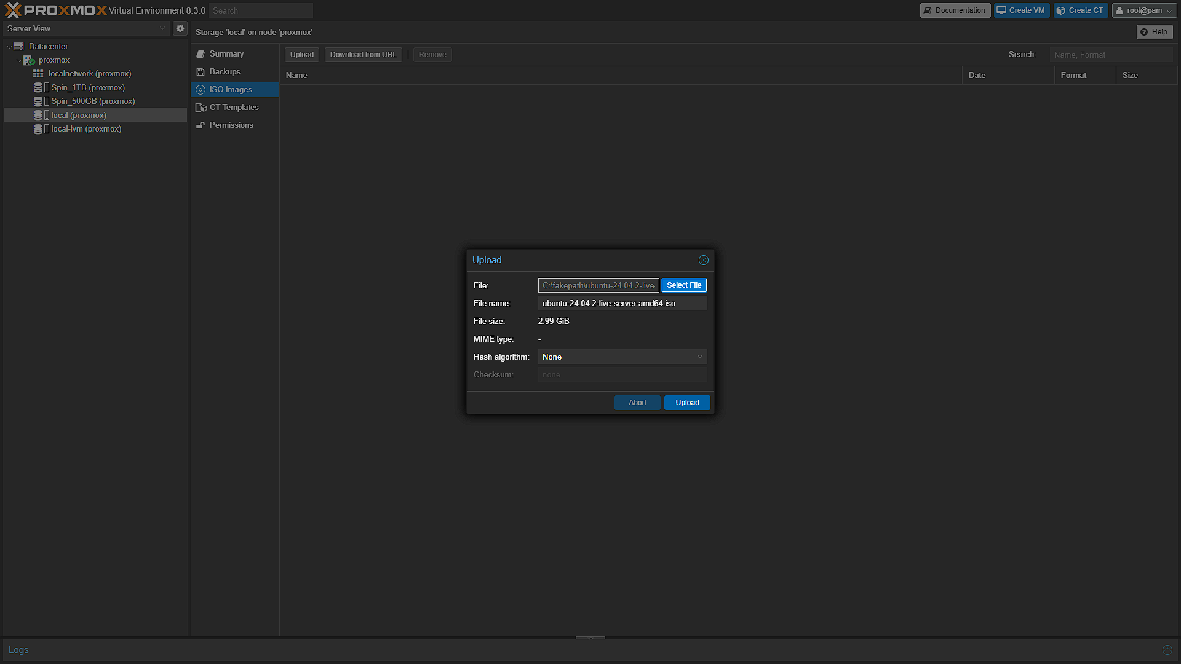Click the Create CT button
The image size is (1181, 664).
pyautogui.click(x=1081, y=10)
